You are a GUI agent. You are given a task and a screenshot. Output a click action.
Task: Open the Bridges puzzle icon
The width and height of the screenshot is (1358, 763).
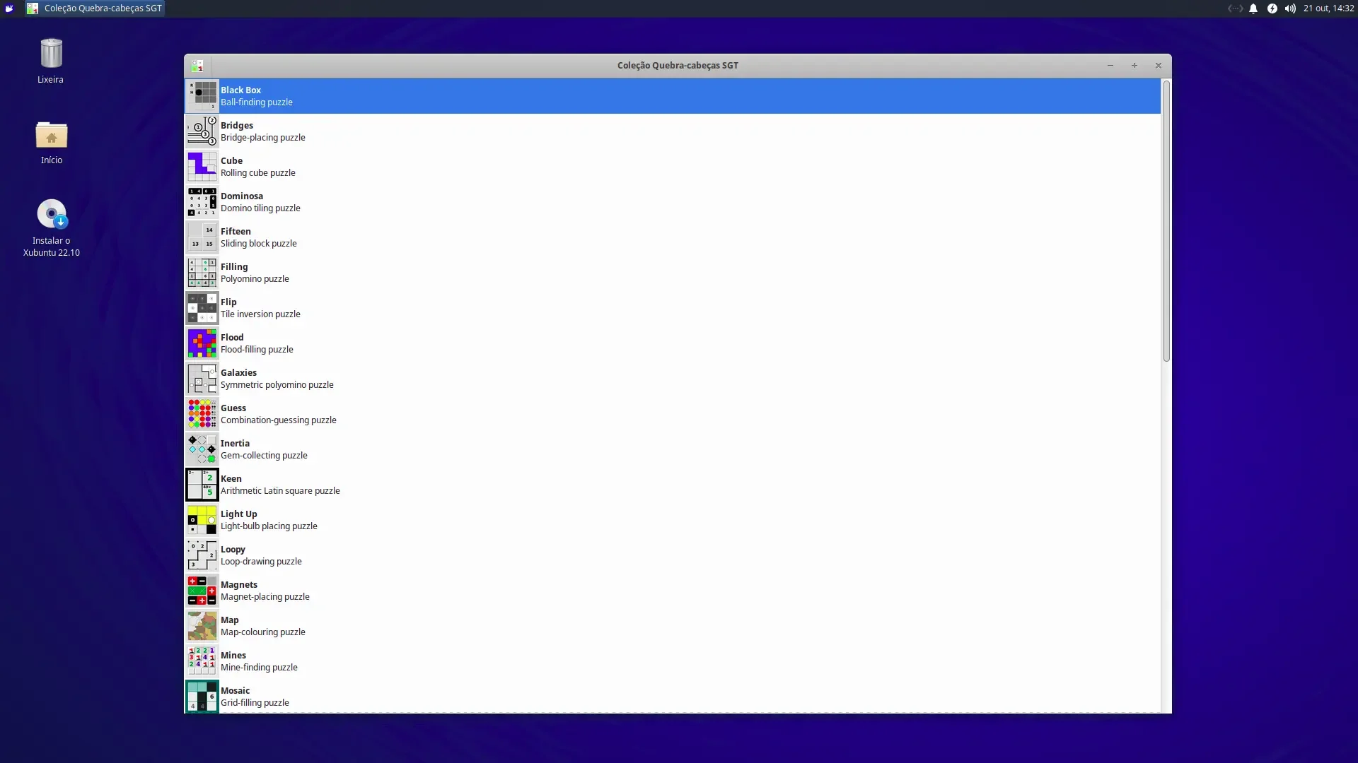click(x=202, y=131)
